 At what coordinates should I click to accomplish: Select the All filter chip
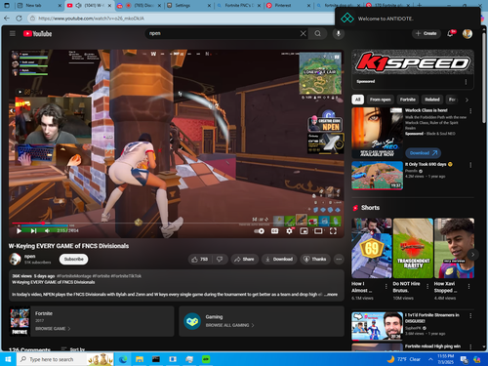tap(357, 100)
